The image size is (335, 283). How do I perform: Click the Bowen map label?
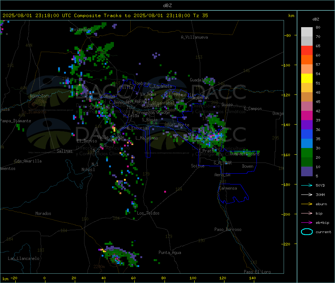coord(248,166)
